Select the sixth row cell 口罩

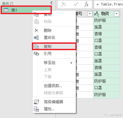pyautogui.click(x=107, y=54)
